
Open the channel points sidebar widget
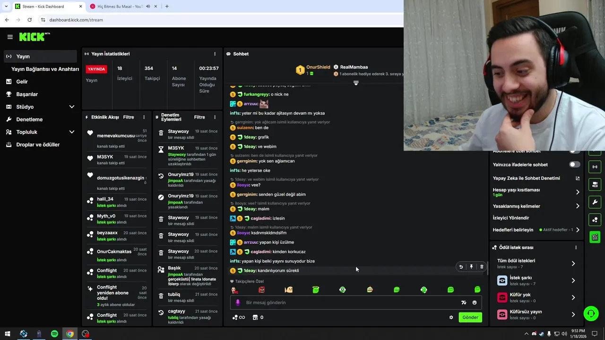point(595,220)
